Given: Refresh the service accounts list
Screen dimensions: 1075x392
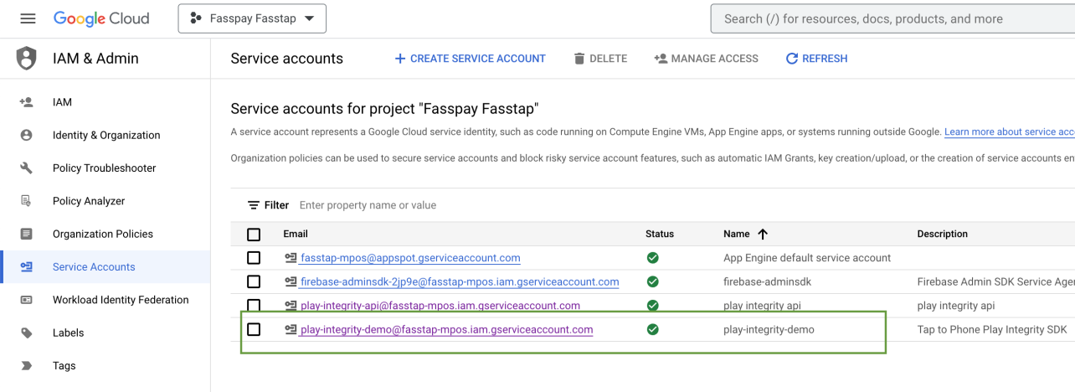Looking at the screenshot, I should point(816,59).
